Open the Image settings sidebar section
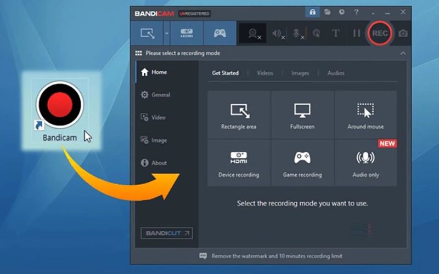Image resolution: width=439 pixels, height=274 pixels. 167,140
